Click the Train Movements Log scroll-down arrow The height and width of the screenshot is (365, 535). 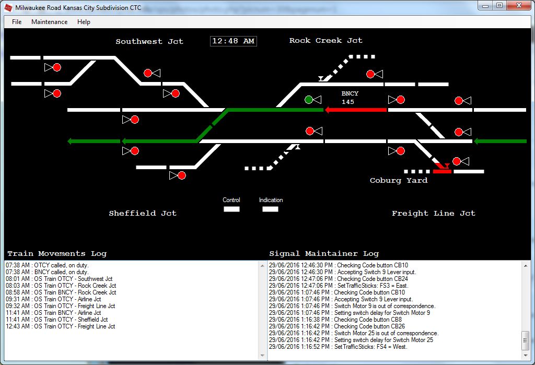[x=262, y=356]
